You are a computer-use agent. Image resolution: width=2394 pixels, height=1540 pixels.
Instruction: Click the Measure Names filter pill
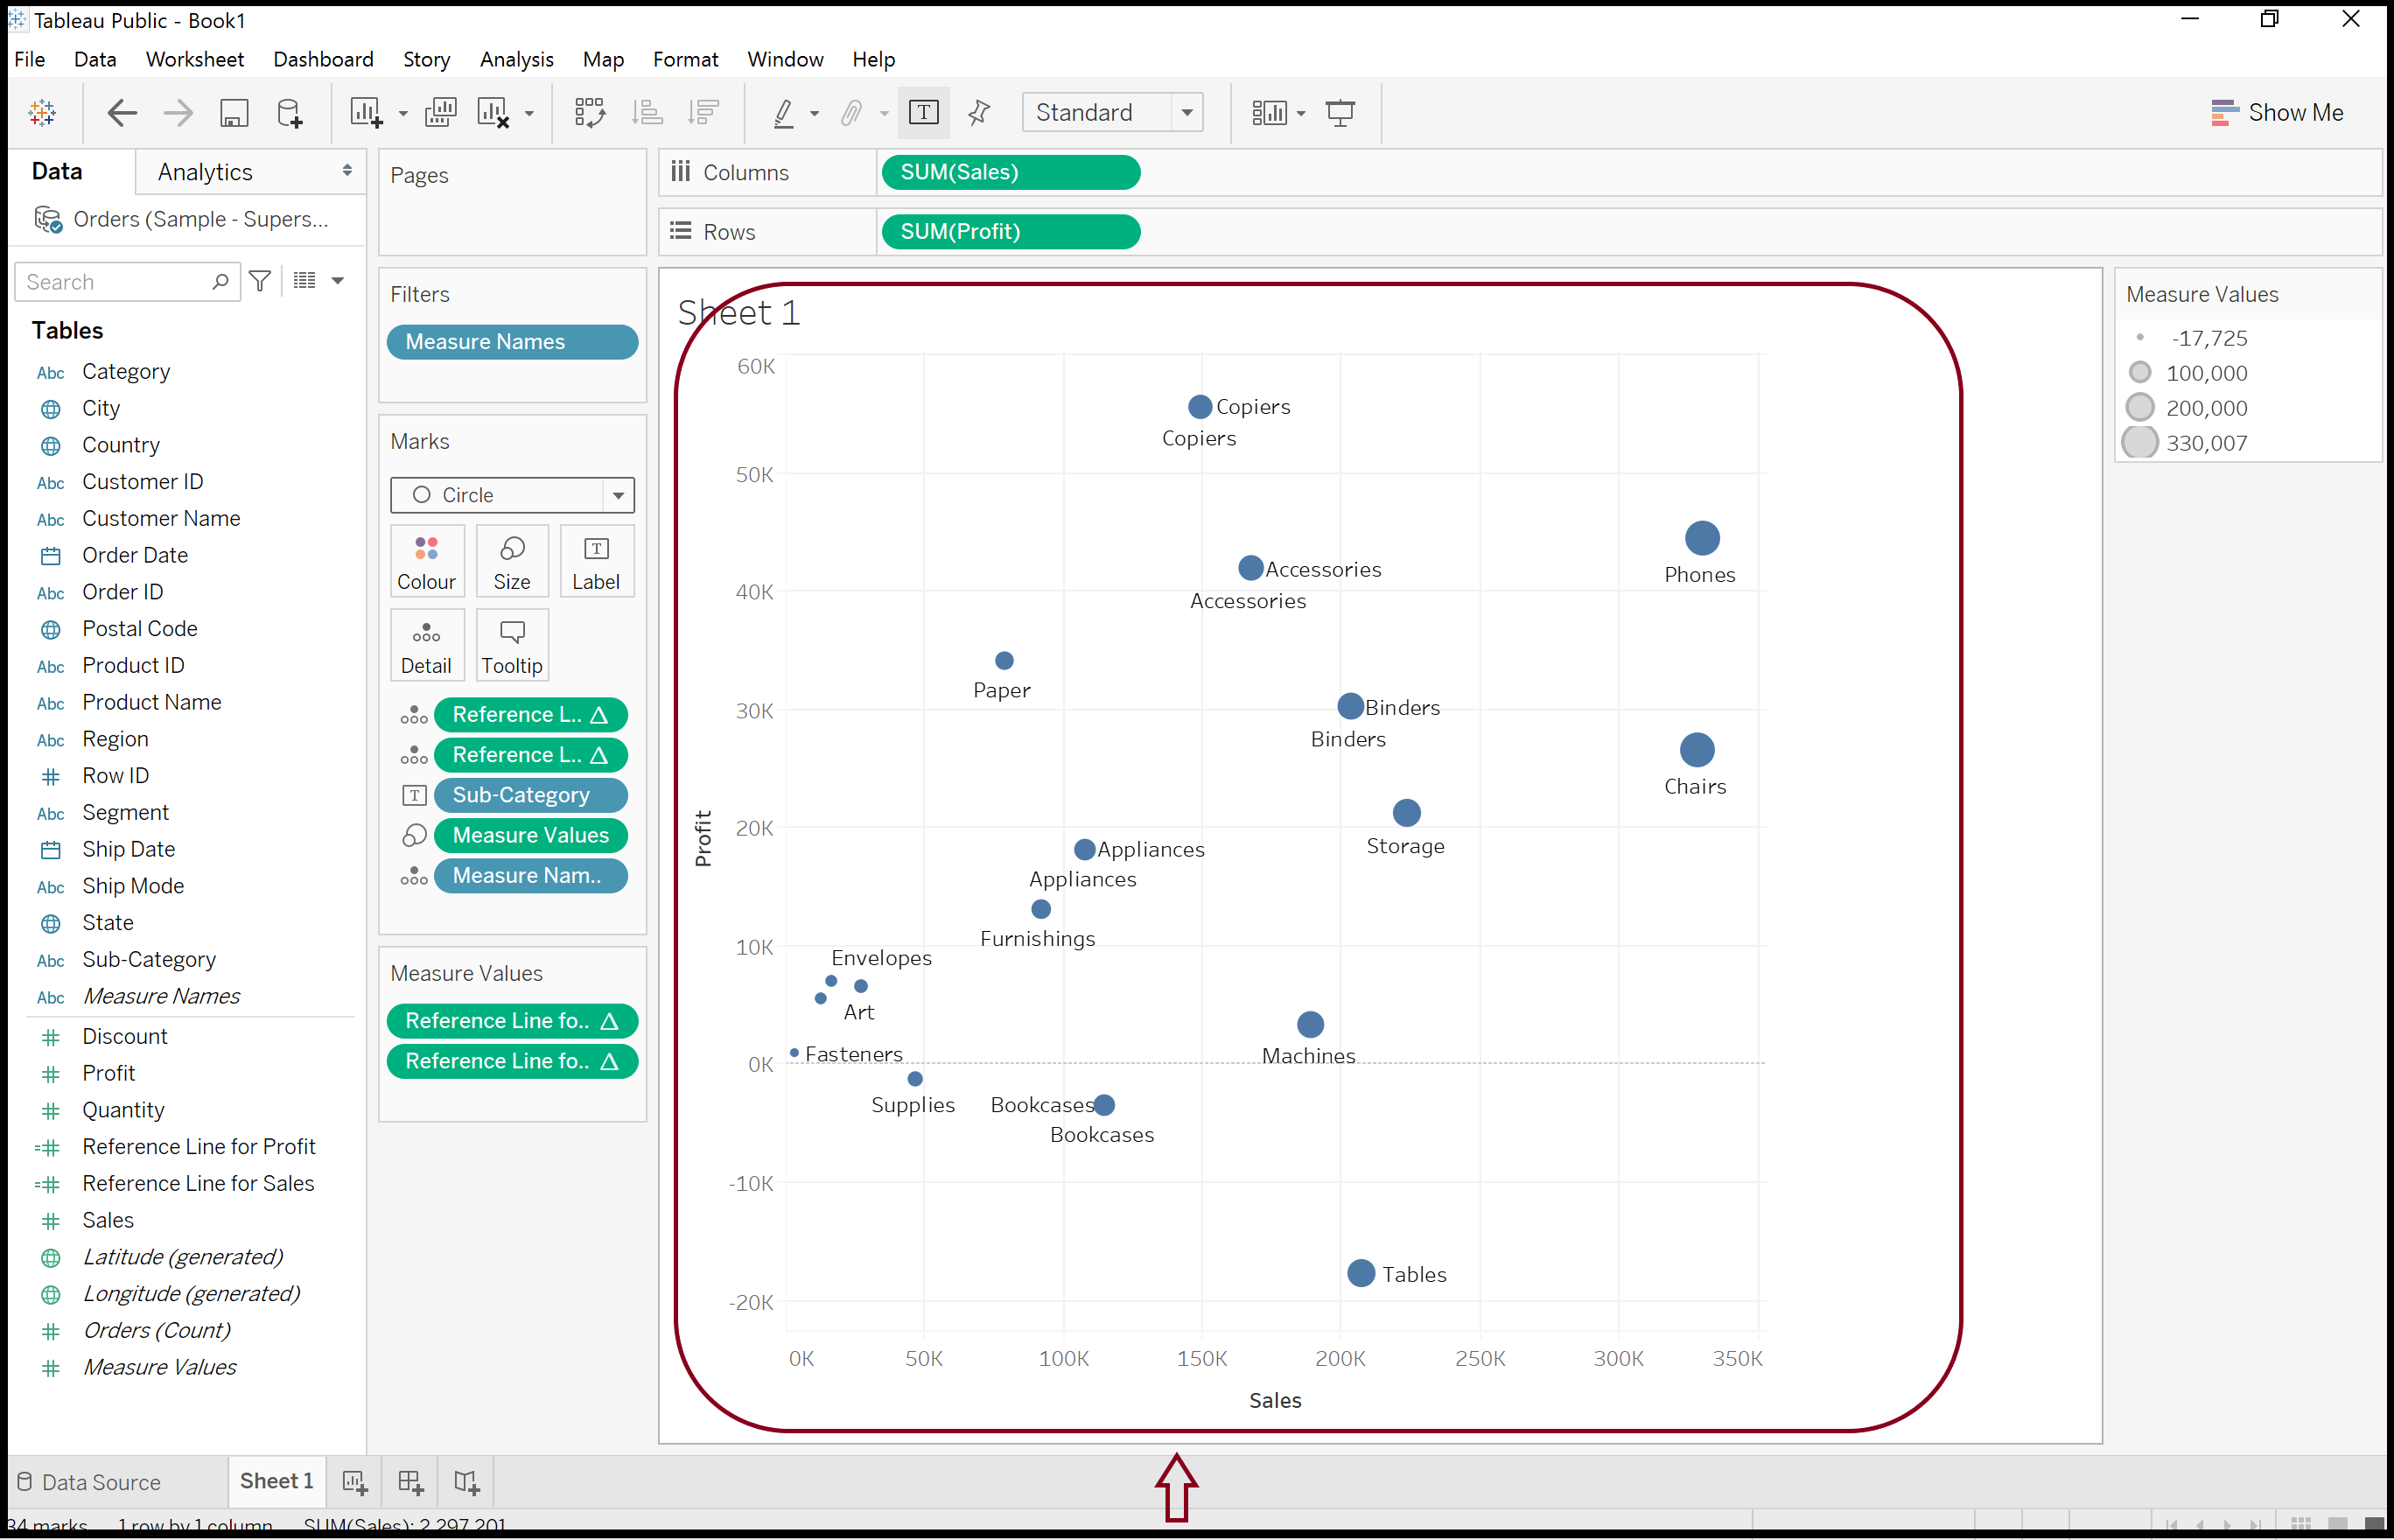click(x=512, y=342)
